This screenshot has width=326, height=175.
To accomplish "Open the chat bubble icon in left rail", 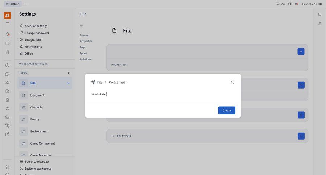I will tap(7, 74).
